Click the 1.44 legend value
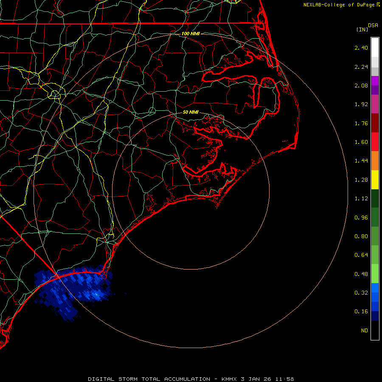 click(361, 161)
